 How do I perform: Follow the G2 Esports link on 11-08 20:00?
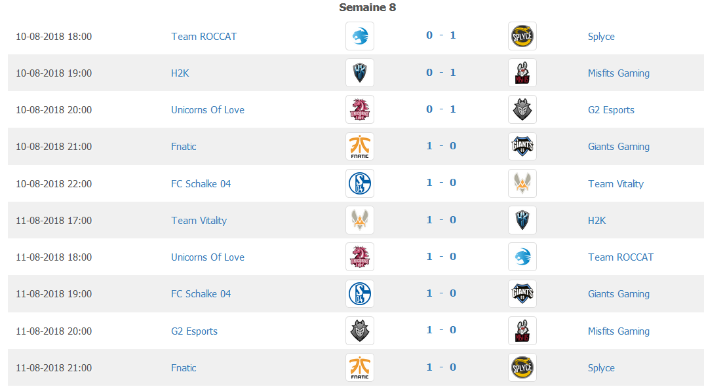tap(194, 331)
